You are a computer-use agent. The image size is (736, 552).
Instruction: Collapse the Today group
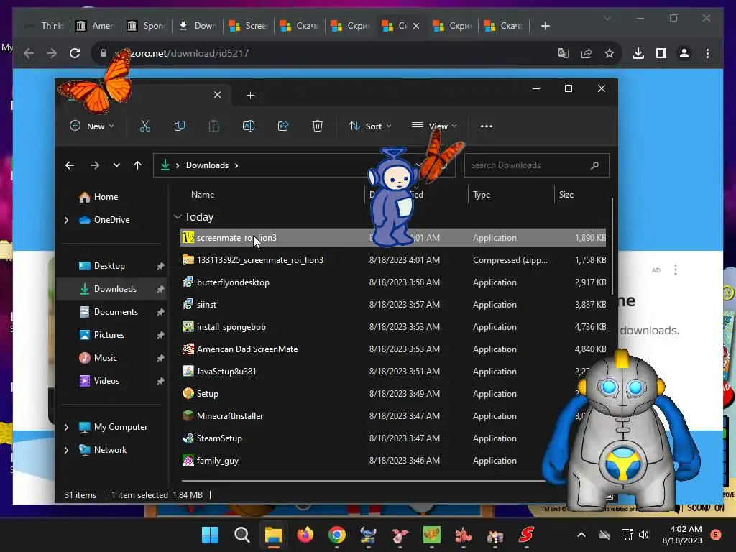[x=178, y=217]
